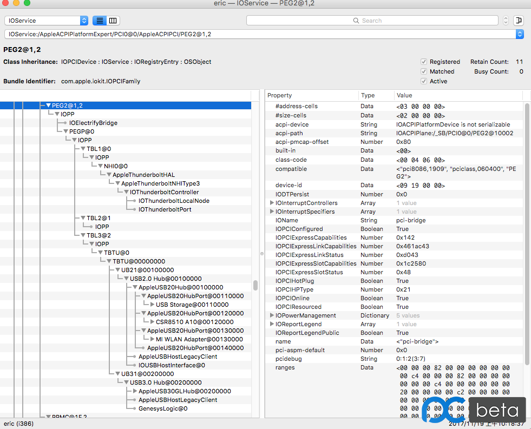Click the search field stepper arrows

click(506, 21)
